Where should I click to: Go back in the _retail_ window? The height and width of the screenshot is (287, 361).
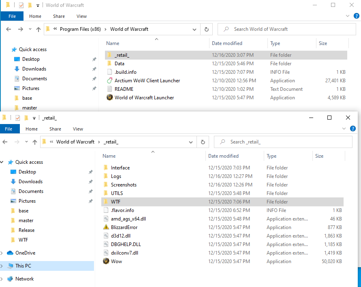tap(5, 142)
